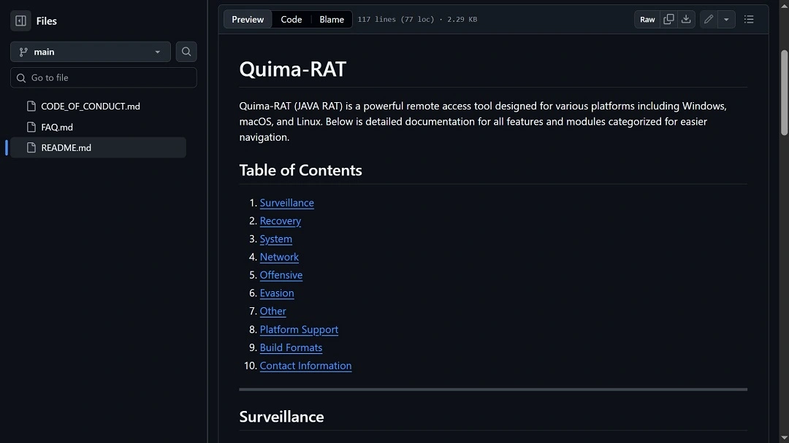Edit this file pencil icon
Screen dimensions: 789x443
pos(709,20)
